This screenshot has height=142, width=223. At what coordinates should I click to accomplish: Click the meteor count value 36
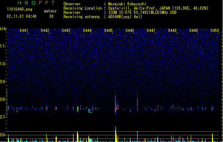[51, 16]
